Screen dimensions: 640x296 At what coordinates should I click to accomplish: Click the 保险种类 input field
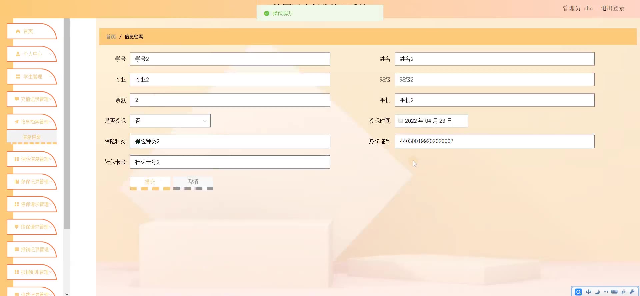click(x=230, y=141)
